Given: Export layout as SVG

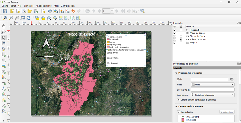Looking at the screenshot, I should (x=61, y=11).
